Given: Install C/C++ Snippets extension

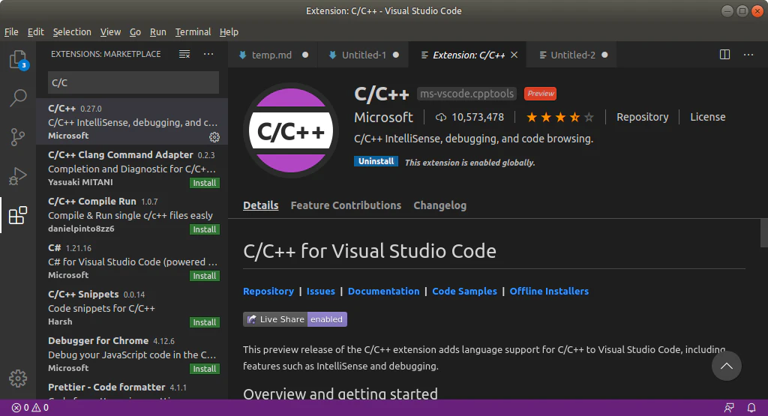Looking at the screenshot, I should pyautogui.click(x=204, y=322).
